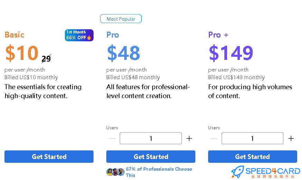Click the Basic plan Get Started button
Screen dimensions: 302x180
click(x=49, y=157)
